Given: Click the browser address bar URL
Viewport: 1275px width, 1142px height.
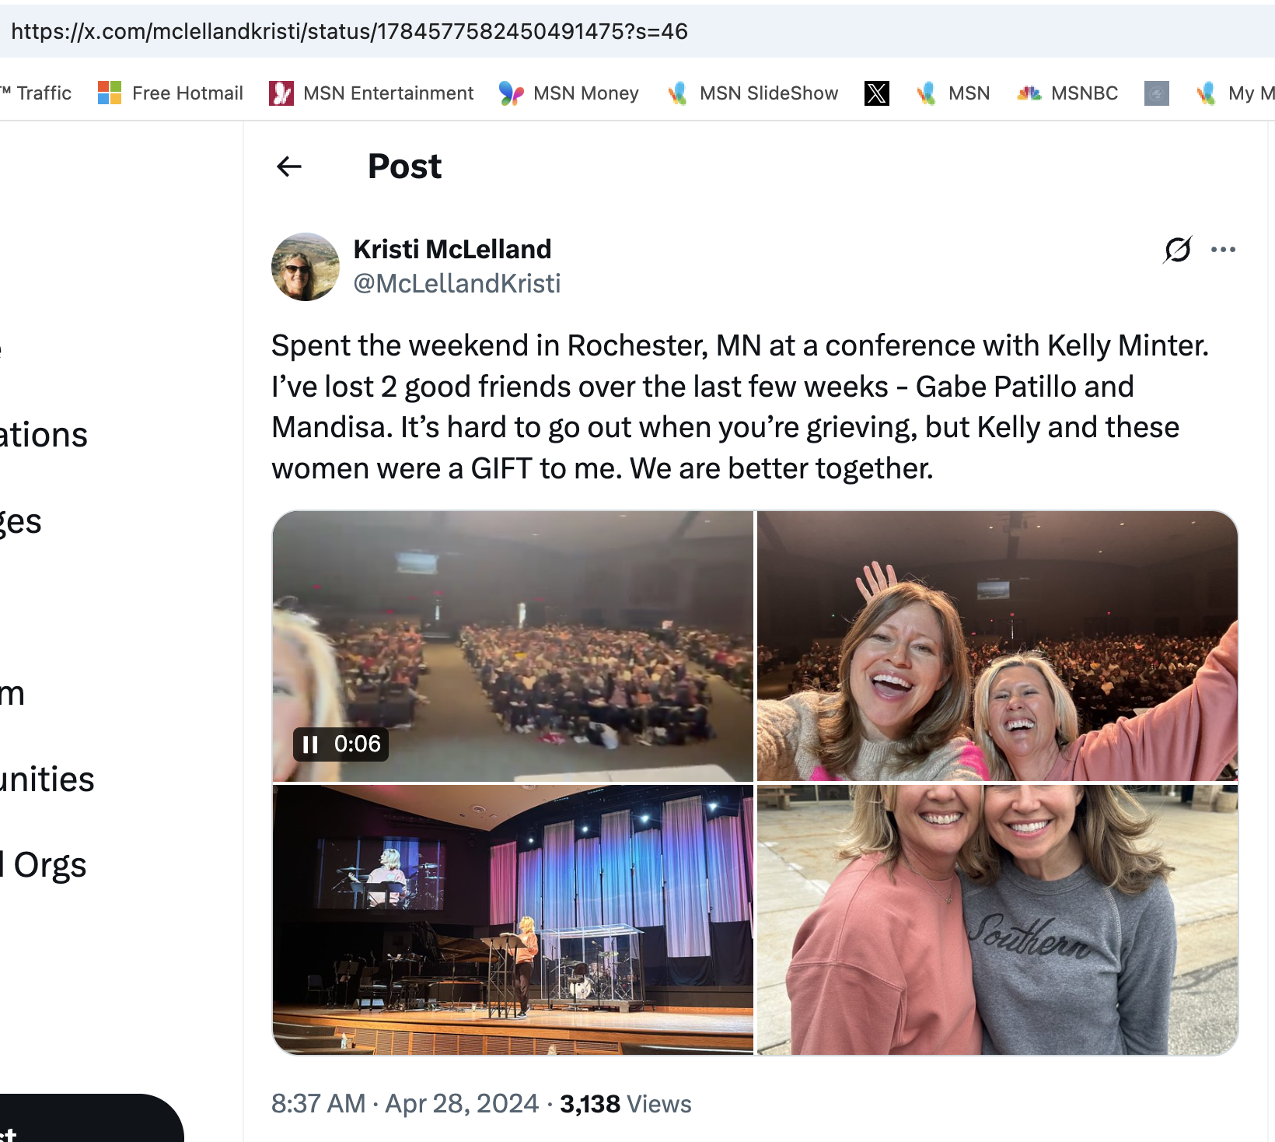Looking at the screenshot, I should click(x=349, y=31).
